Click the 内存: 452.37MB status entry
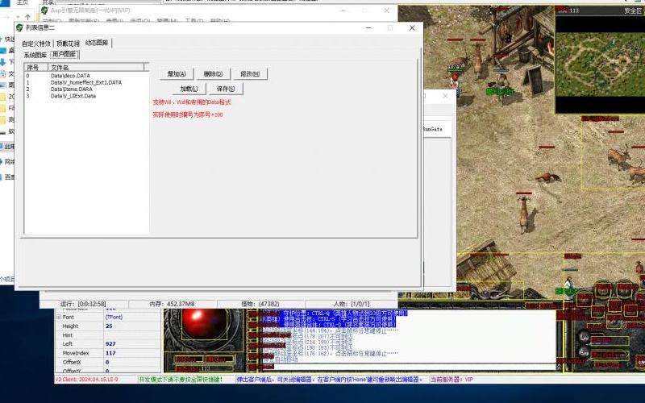The width and height of the screenshot is (645, 403). [x=172, y=304]
